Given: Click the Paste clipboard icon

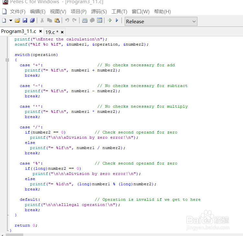Looking at the screenshot, I should pos(57,20).
